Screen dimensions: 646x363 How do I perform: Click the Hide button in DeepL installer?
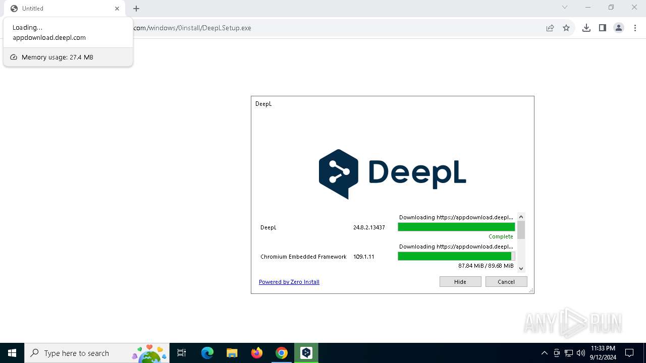tap(460, 282)
